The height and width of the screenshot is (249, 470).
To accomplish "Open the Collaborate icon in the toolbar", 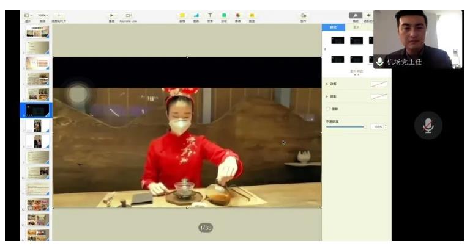I will point(304,15).
